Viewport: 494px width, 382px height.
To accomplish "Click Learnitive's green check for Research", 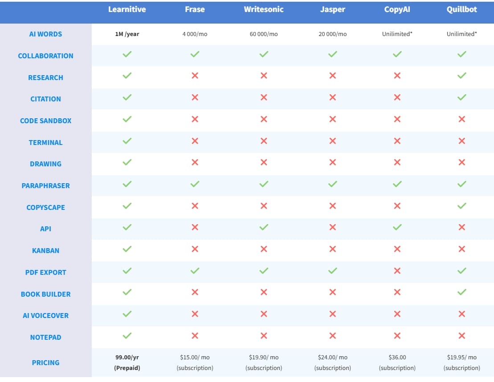I will 127,76.
